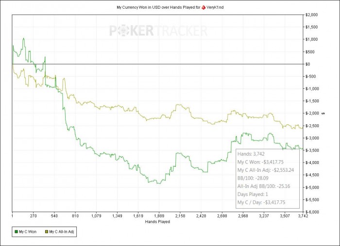Image resolution: width=340 pixels, height=246 pixels.
Task: Click the 1,079 x-axis tick label
Action: point(96,216)
